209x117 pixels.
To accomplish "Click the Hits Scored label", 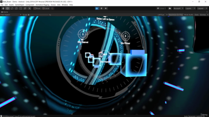I will [83, 42].
